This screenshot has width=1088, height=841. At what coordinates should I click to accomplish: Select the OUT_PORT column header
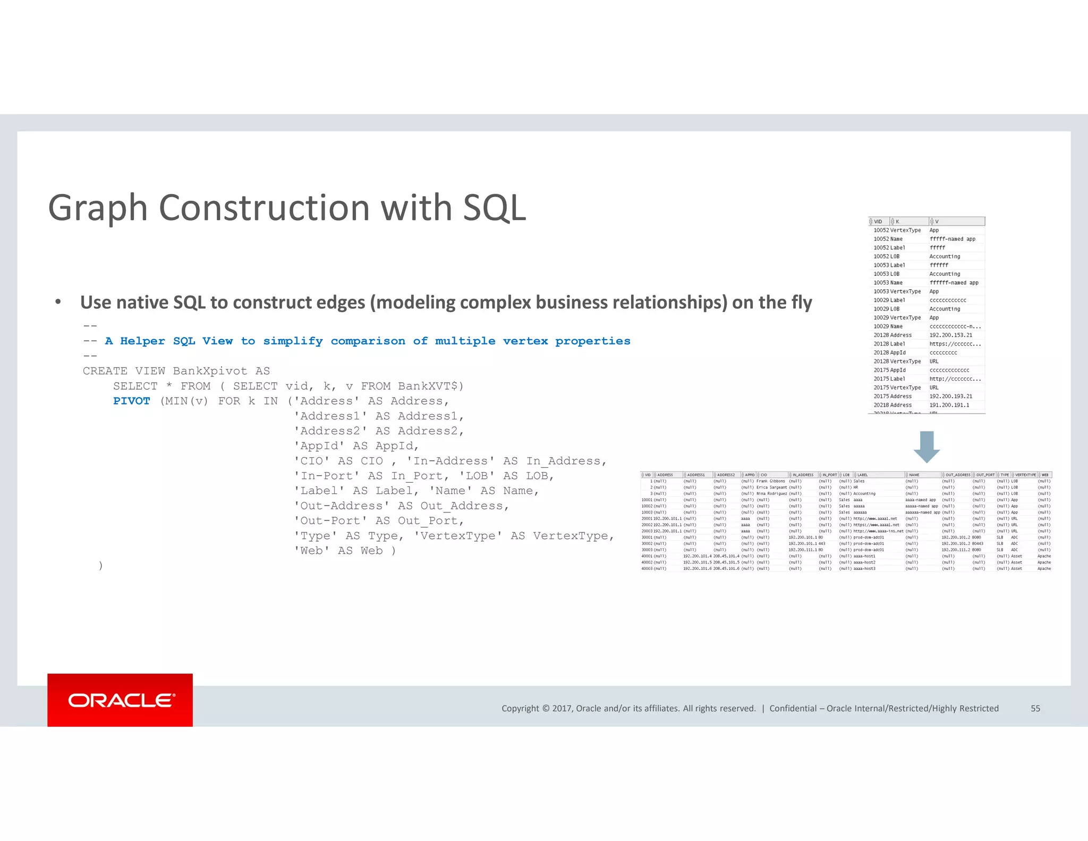point(984,475)
